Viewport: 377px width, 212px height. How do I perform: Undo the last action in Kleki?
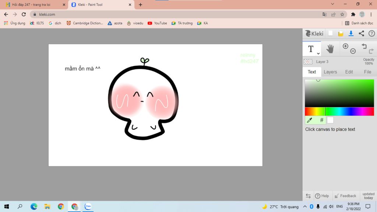[364, 46]
